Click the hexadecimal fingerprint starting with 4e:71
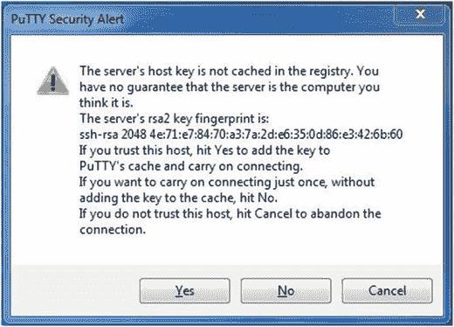This screenshot has width=454, height=327. point(276,135)
